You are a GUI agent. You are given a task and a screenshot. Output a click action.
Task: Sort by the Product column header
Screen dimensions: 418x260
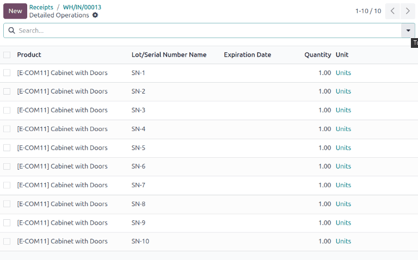coord(29,54)
